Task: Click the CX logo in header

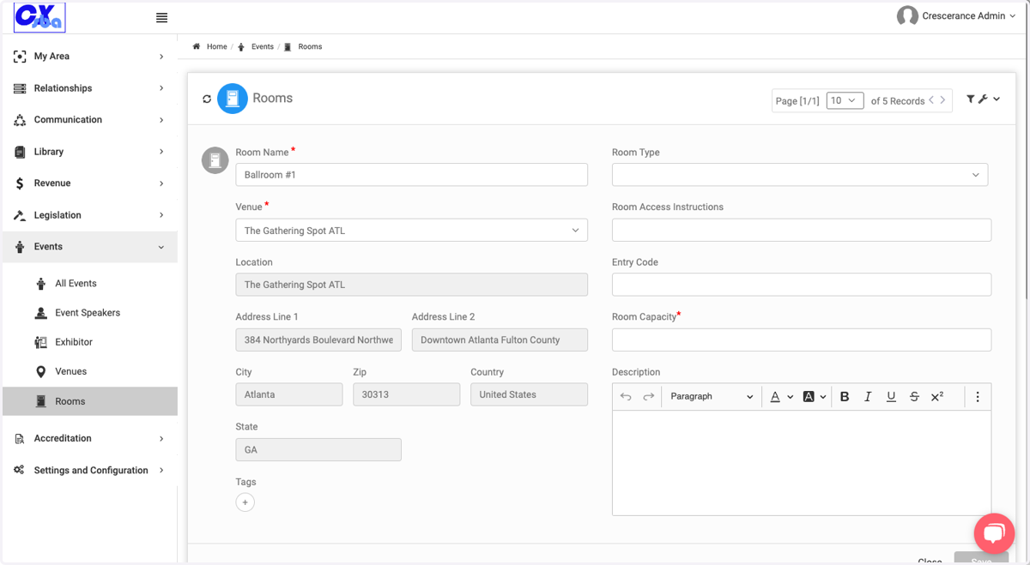Action: 40,16
